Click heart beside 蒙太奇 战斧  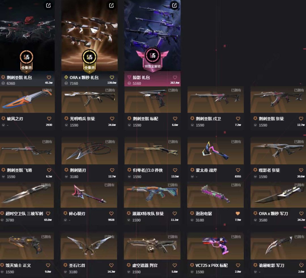click(x=238, y=170)
